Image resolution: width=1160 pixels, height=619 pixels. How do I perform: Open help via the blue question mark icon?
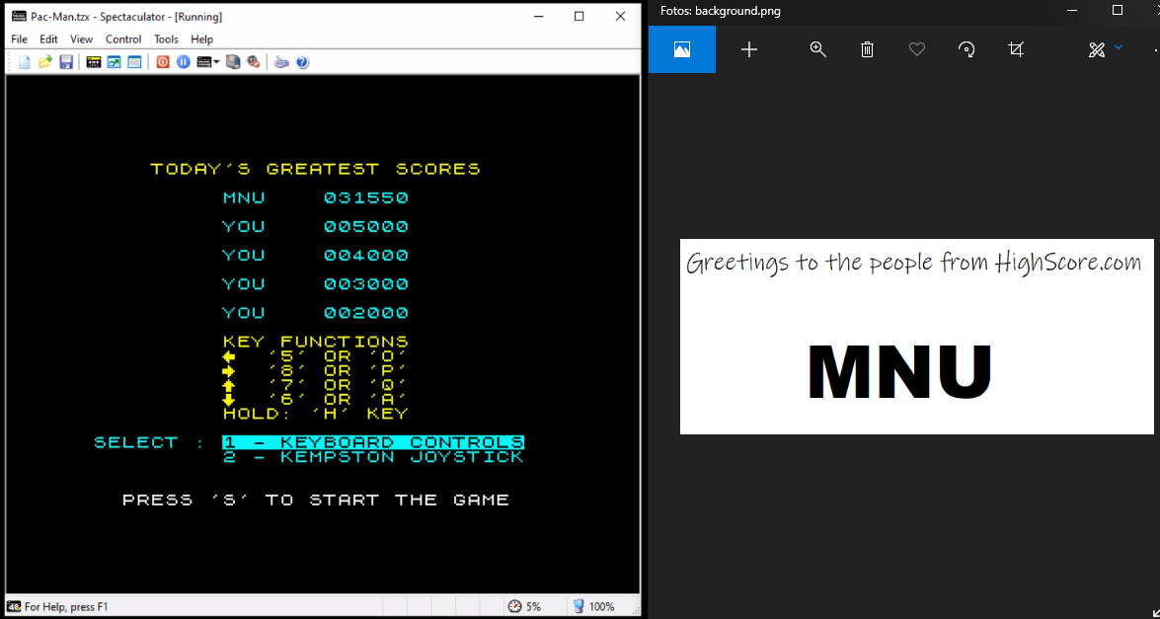pos(302,62)
